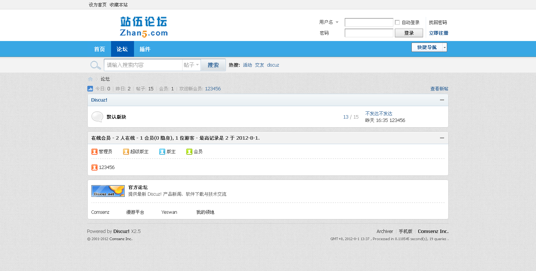Screen dimensions: 536x271
Task: Switch to the 首页 tab
Action: coord(99,49)
